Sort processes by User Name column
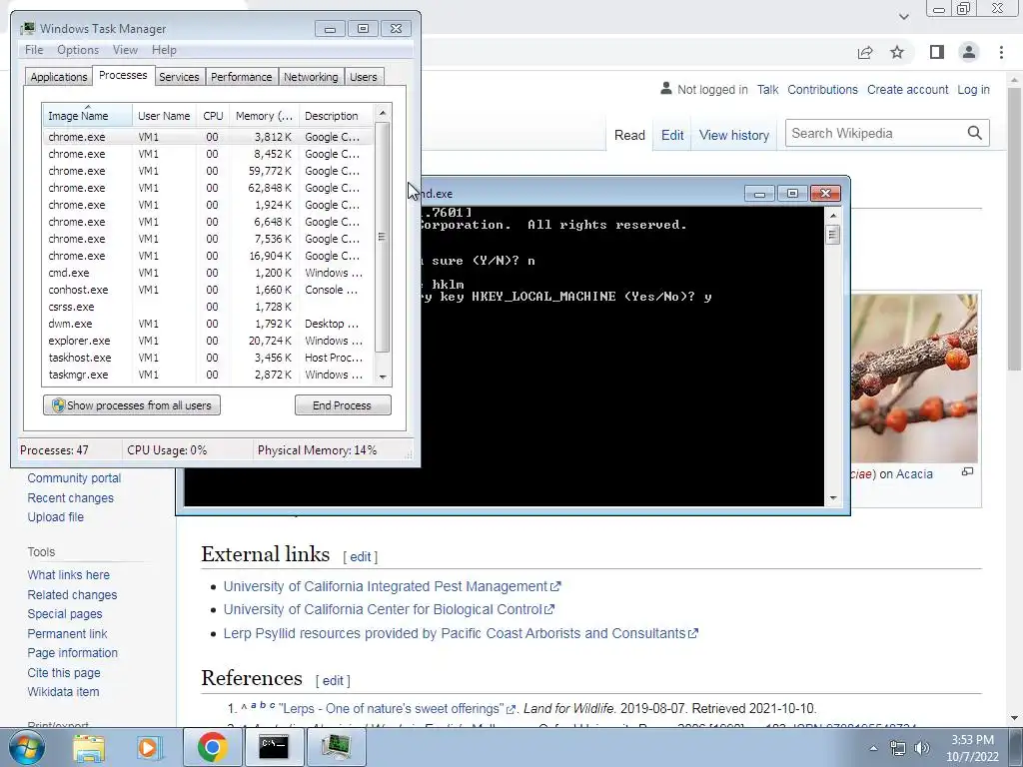This screenshot has height=767, width=1023. tap(164, 116)
